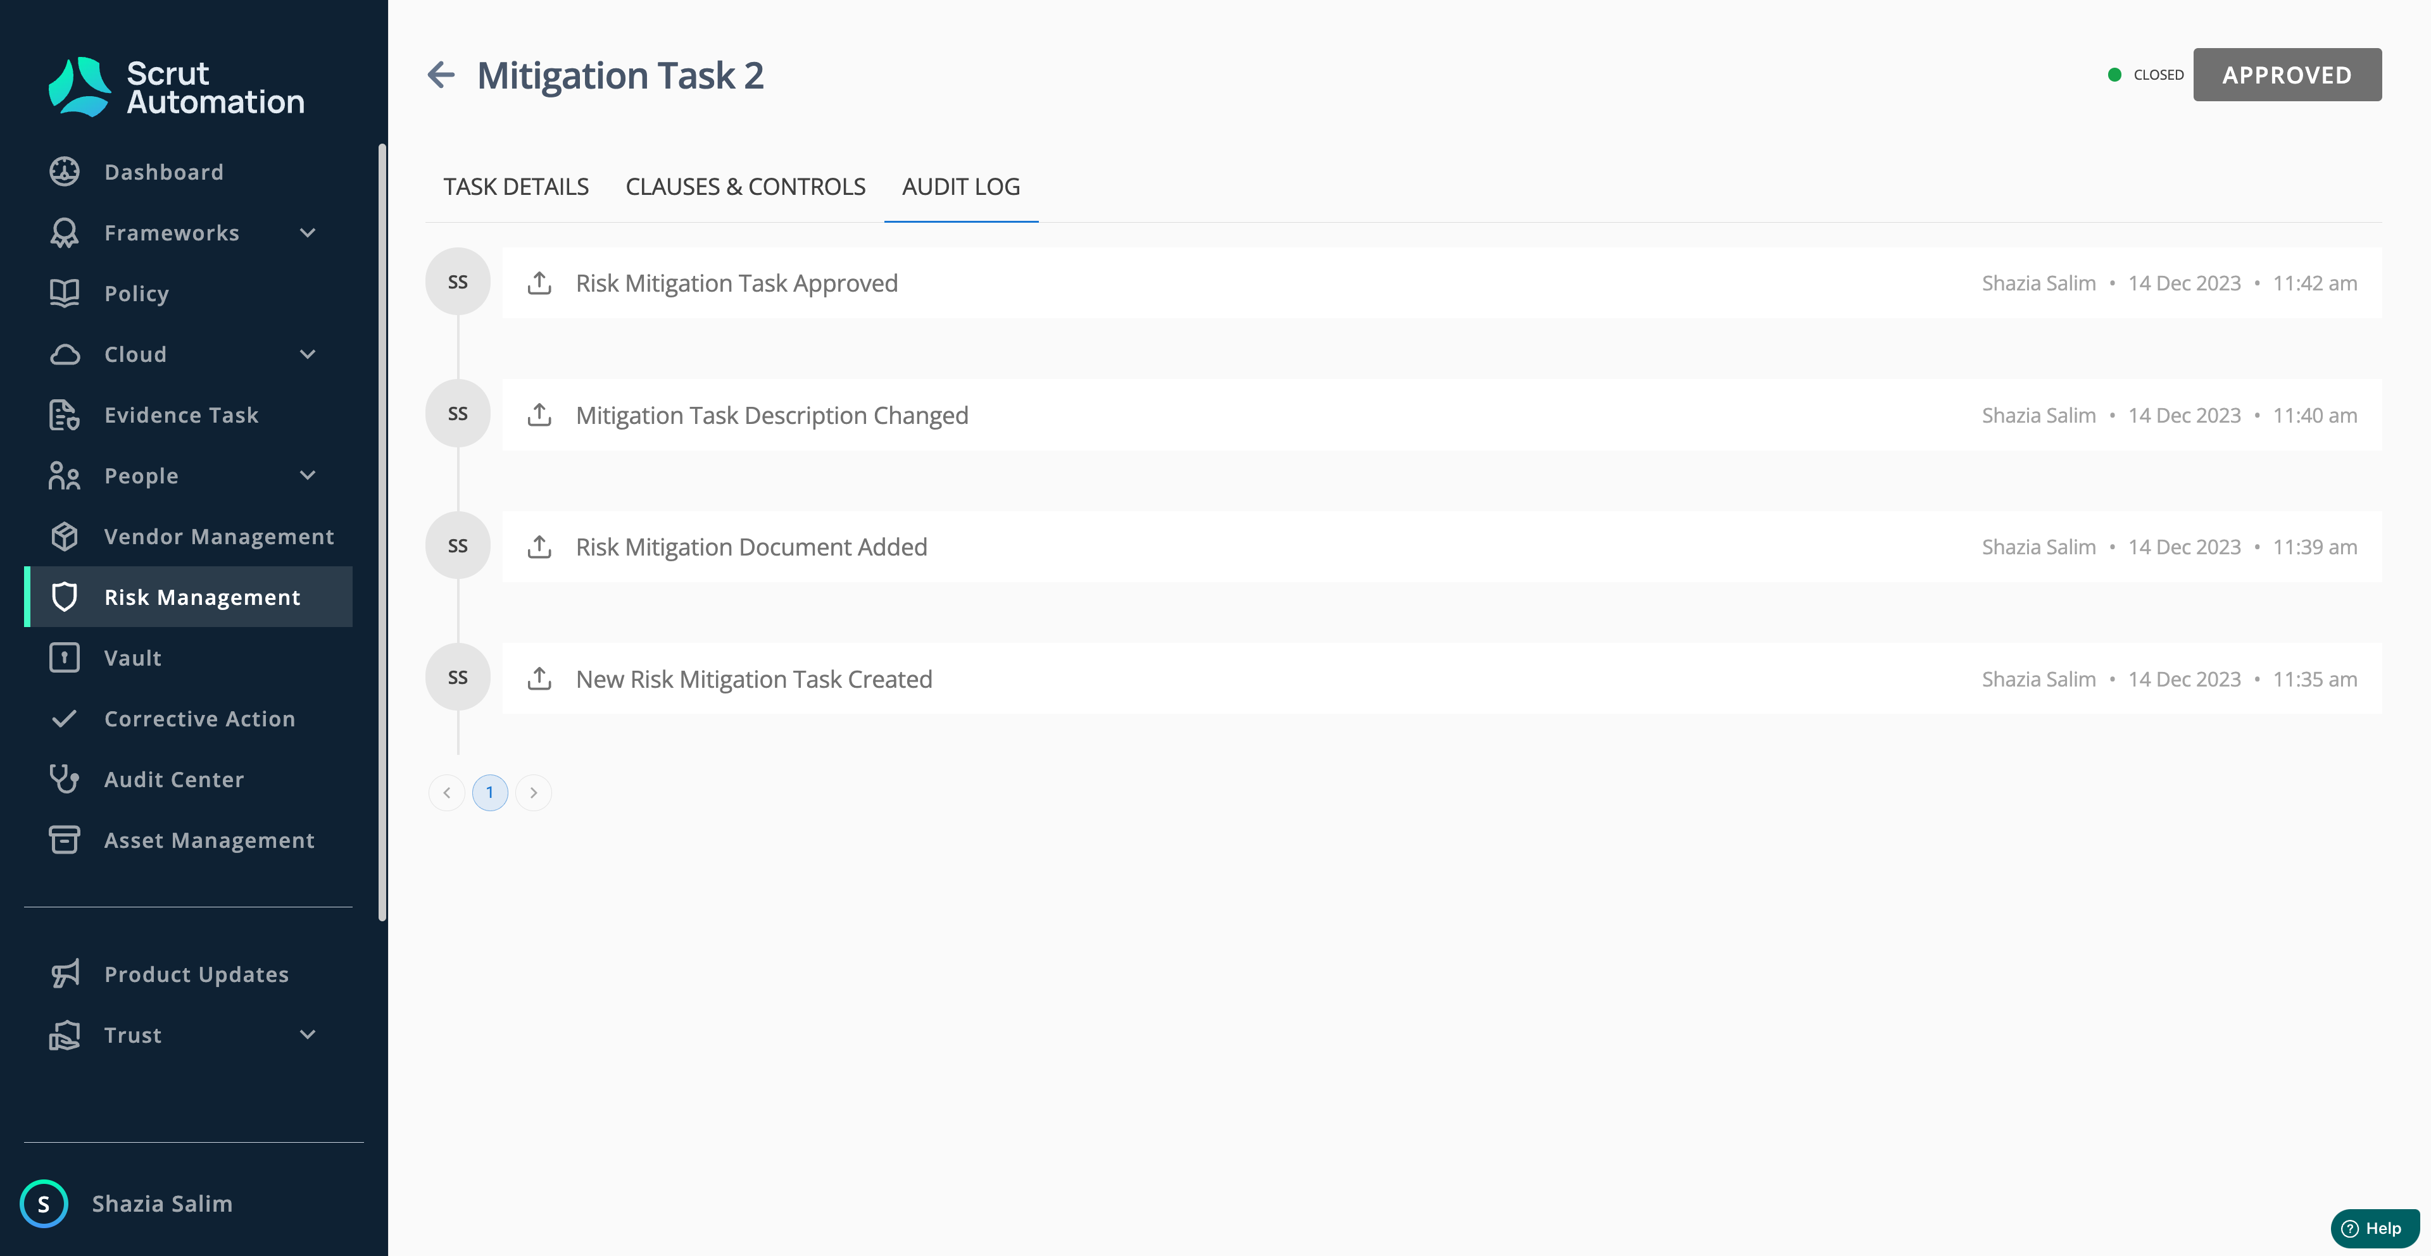Click SS avatar next to Risk Mitigation Document Added
Screen dimensions: 2431x1256
(x=458, y=546)
